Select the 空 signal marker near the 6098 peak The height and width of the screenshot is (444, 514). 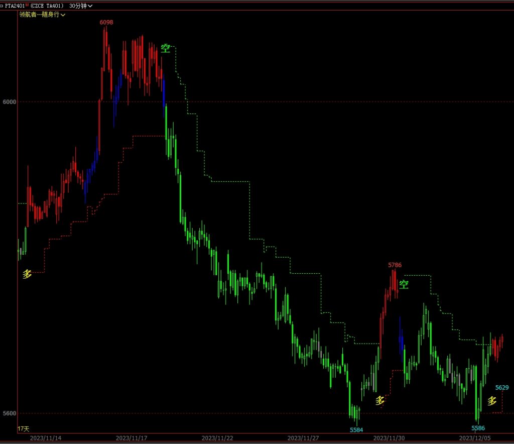(x=166, y=48)
